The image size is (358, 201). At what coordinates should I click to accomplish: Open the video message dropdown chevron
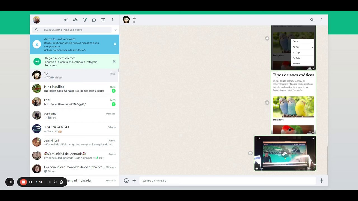click(x=313, y=138)
